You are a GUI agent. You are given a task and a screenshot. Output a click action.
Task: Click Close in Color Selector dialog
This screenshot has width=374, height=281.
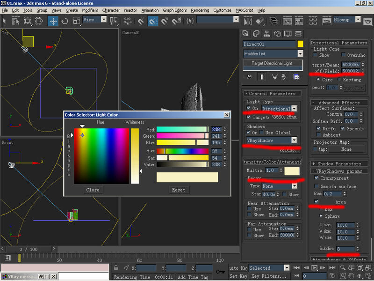[93, 190]
